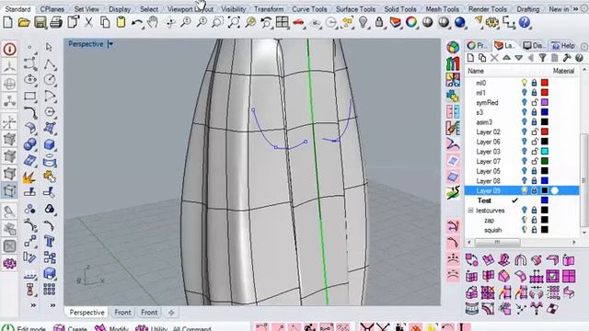The height and width of the screenshot is (331, 589).
Task: Add a new viewport tab with plus
Action: [171, 313]
